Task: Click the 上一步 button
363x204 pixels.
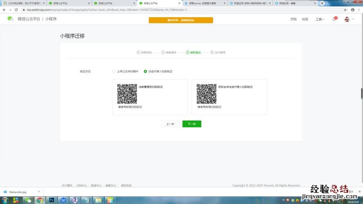Action: [170, 124]
